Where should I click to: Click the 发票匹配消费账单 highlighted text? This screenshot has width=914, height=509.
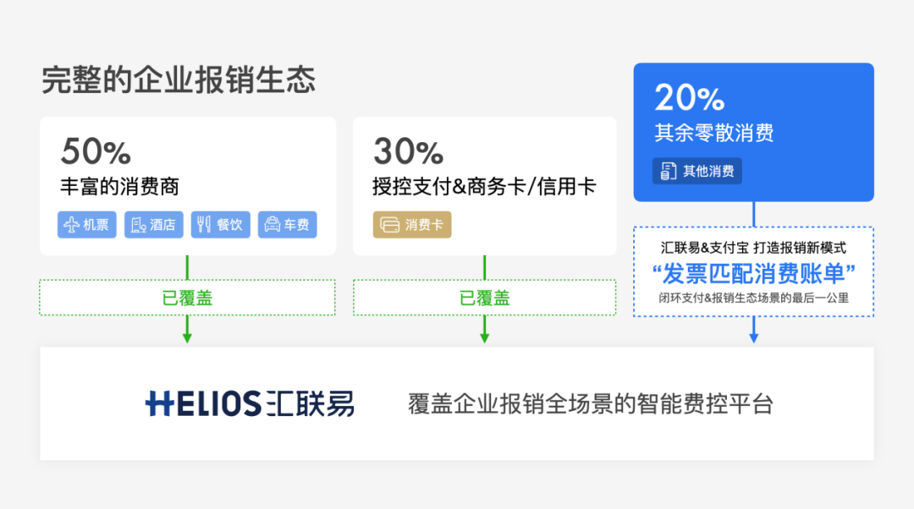pyautogui.click(x=753, y=274)
